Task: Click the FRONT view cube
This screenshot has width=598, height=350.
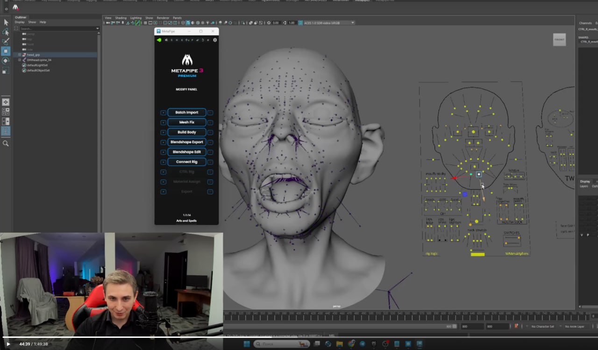Action: 559,40
